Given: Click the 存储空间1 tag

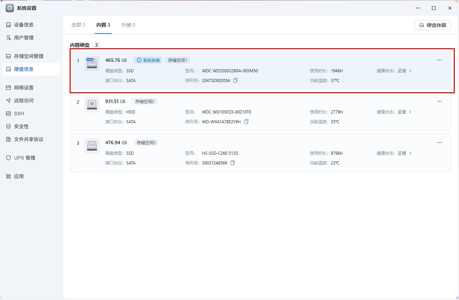Looking at the screenshot, I should coord(178,60).
